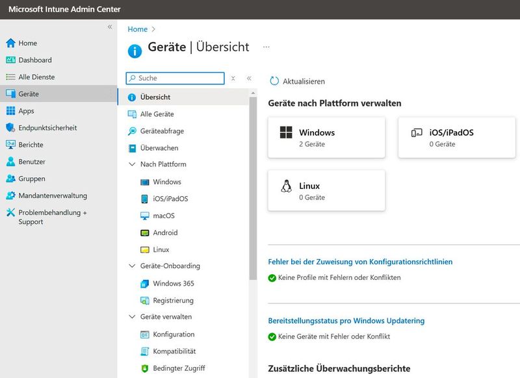The height and width of the screenshot is (378, 520).
Task: Open the Geräteabfrage query icon
Action: 132,131
